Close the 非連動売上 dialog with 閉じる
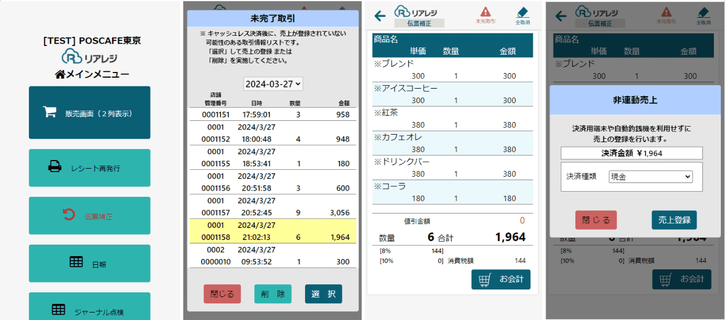Image resolution: width=726 pixels, height=320 pixels. point(596,220)
